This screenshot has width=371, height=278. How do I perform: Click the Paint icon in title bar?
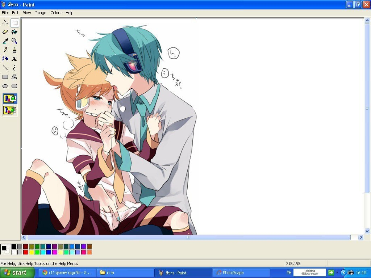[3, 4]
